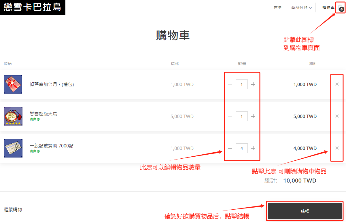Open the 戀雪超級天馬 medal thumbnail

13,116
